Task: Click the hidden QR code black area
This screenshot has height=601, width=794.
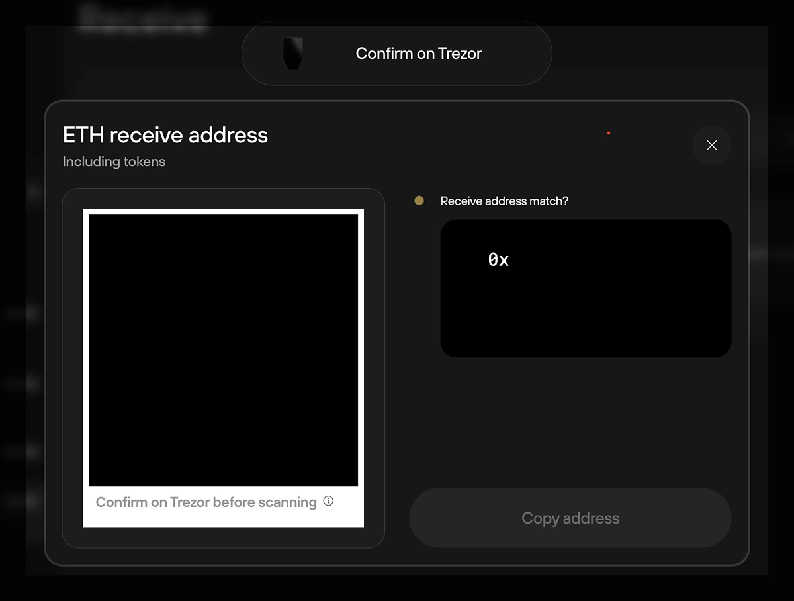Action: [x=224, y=350]
